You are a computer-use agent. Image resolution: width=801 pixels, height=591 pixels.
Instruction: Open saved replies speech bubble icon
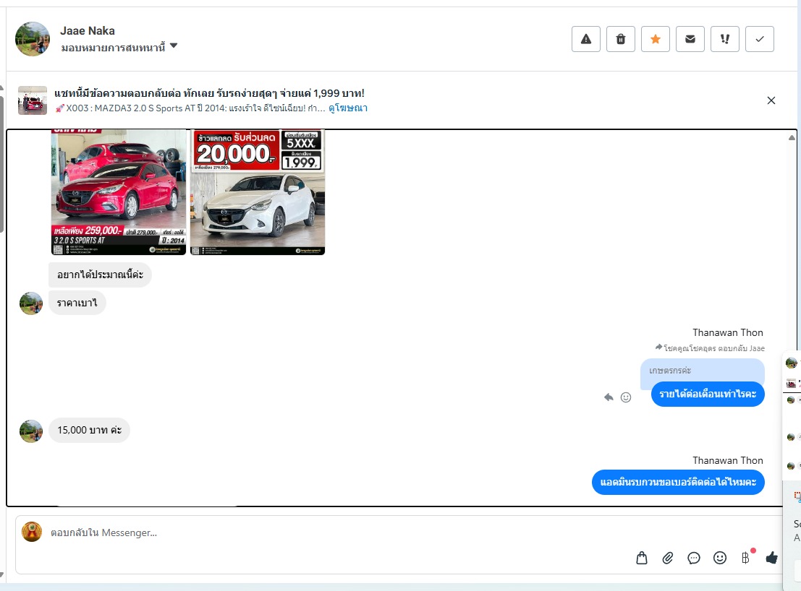[x=694, y=558]
